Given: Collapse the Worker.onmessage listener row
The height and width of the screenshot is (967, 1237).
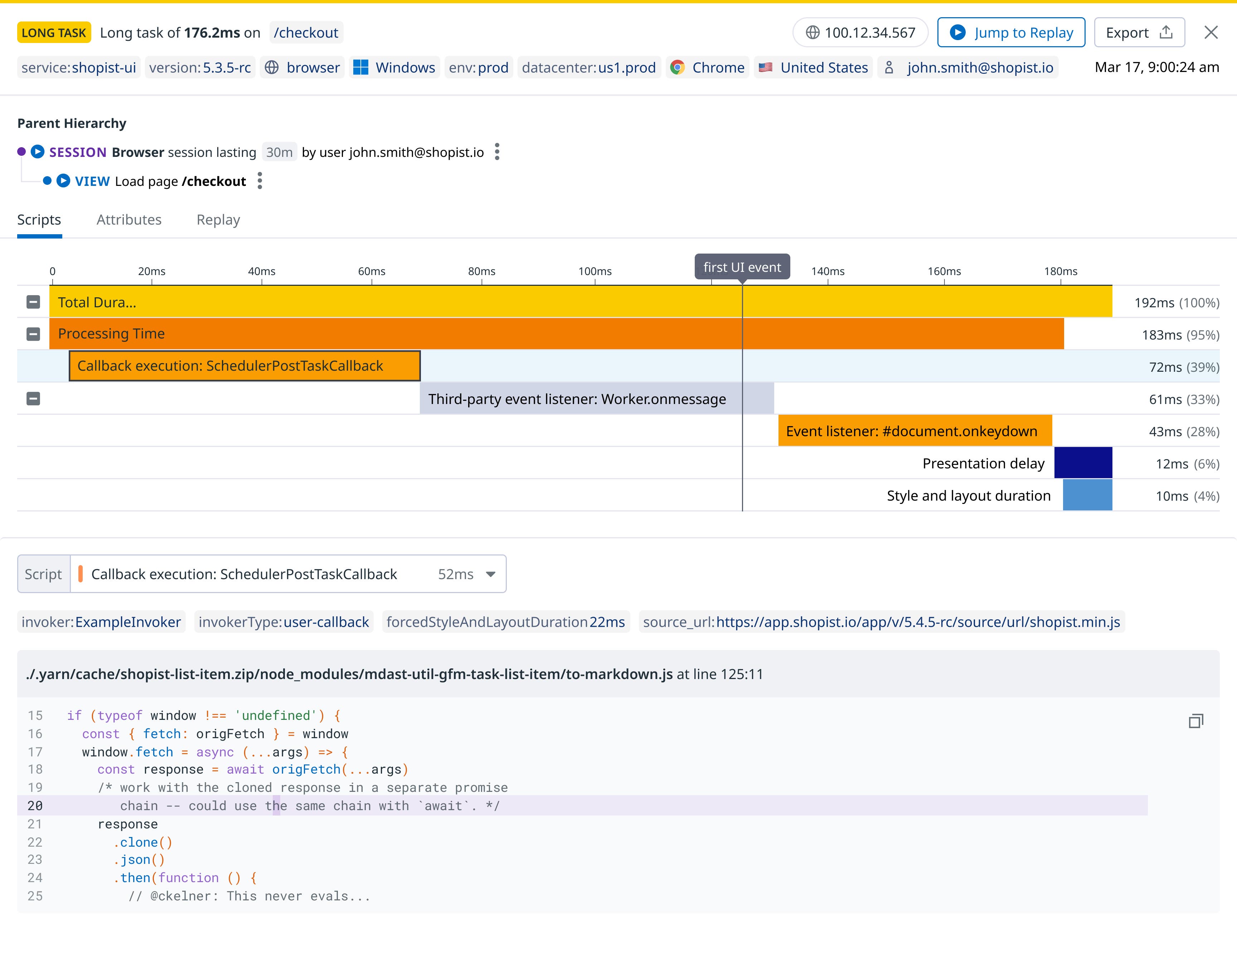Looking at the screenshot, I should point(33,399).
